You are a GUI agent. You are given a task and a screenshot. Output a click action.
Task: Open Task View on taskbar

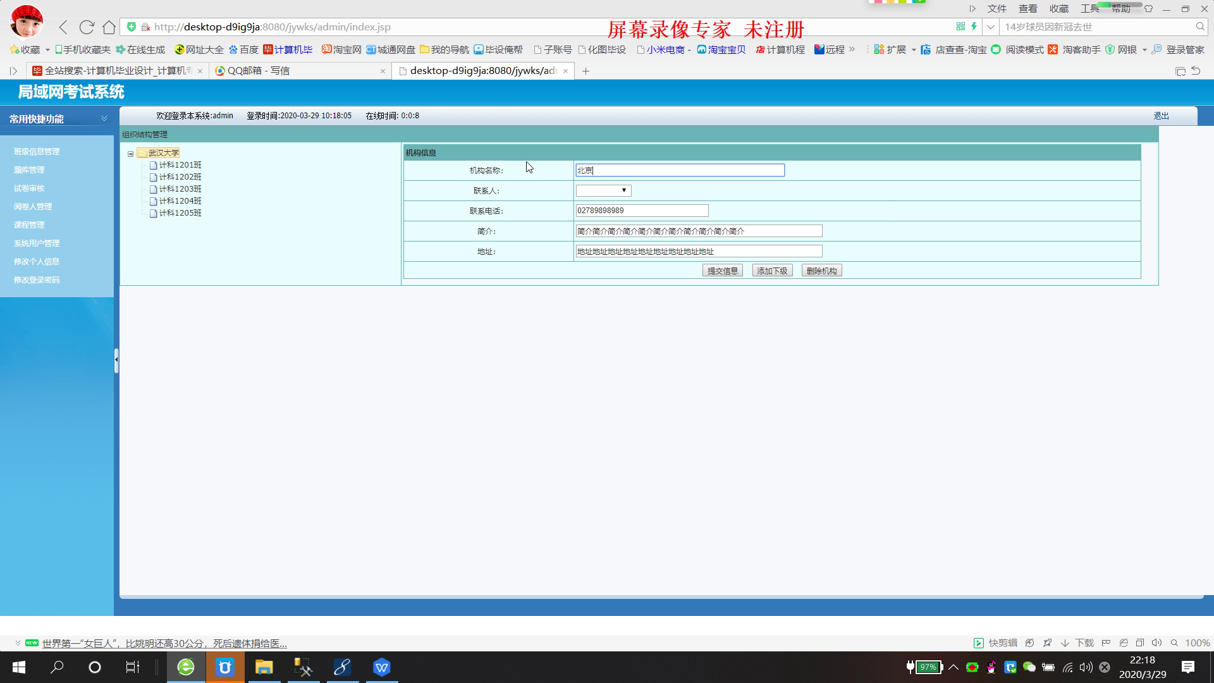coord(132,667)
